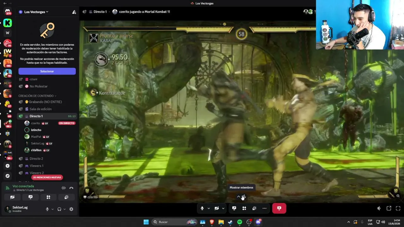Open the JW4 server icon

(8, 53)
